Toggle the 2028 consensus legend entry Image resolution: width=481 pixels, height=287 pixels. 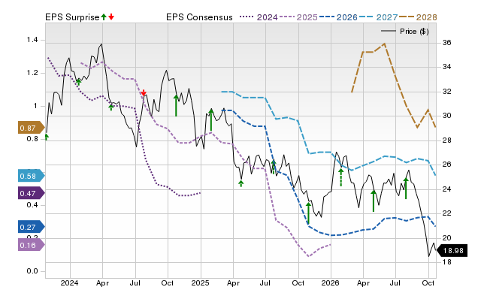[418, 17]
